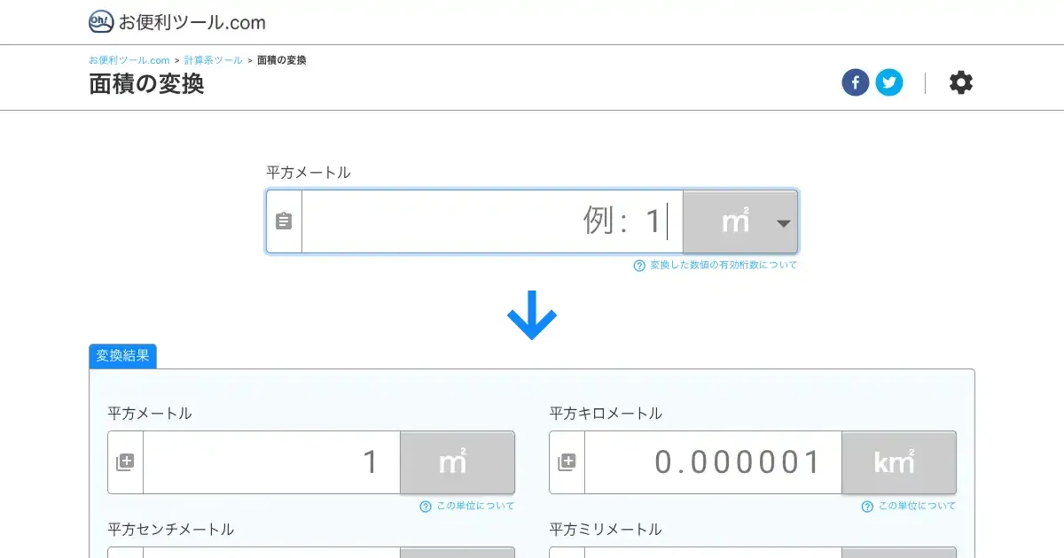Copy the square meter result value
This screenshot has height=558, width=1064.
pyautogui.click(x=125, y=462)
